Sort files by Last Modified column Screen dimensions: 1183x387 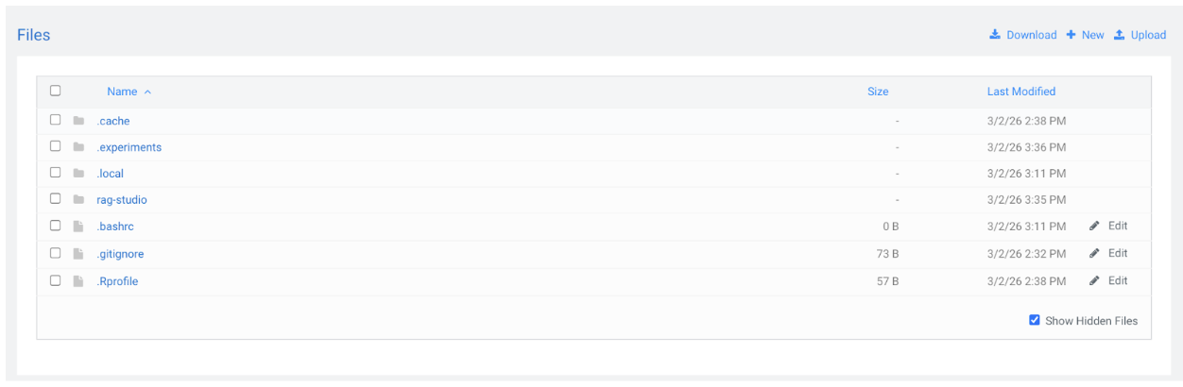(x=1020, y=92)
